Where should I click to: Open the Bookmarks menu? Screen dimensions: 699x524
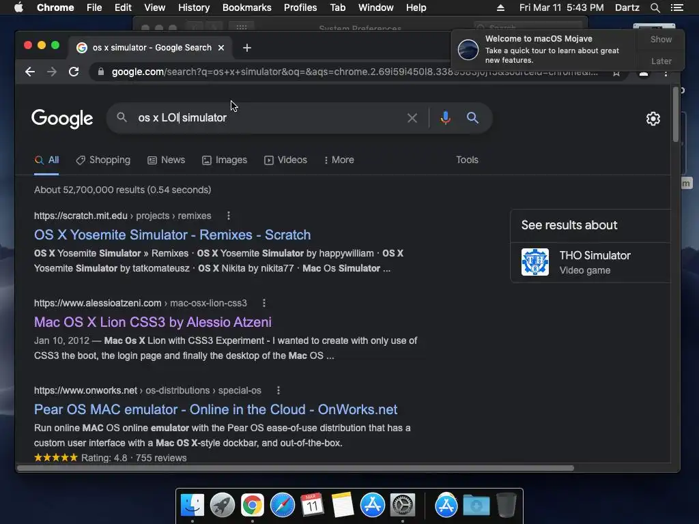click(247, 8)
